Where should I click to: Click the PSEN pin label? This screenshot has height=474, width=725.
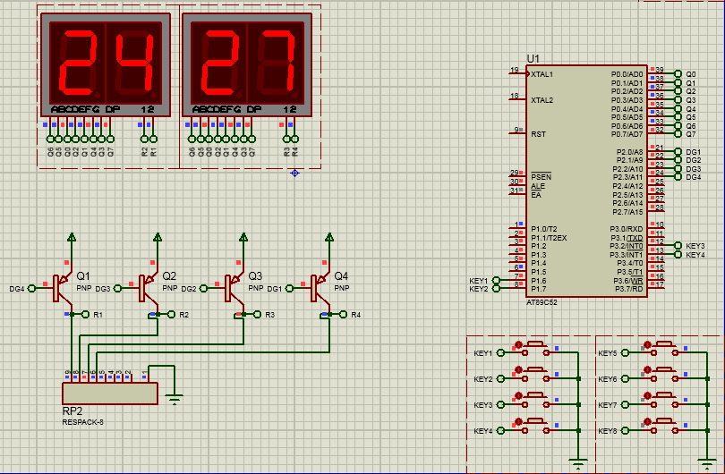pos(541,177)
